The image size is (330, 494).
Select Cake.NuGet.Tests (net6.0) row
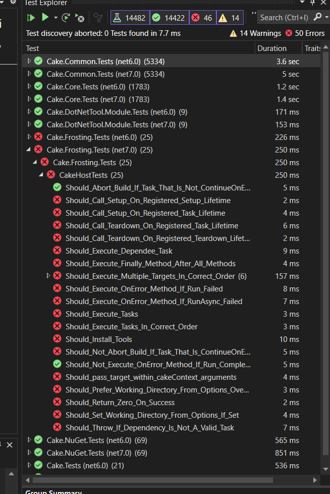[x=172, y=440]
